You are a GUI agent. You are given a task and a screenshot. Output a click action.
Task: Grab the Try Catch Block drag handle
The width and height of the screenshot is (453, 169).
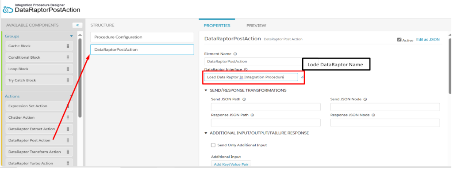coord(68,80)
